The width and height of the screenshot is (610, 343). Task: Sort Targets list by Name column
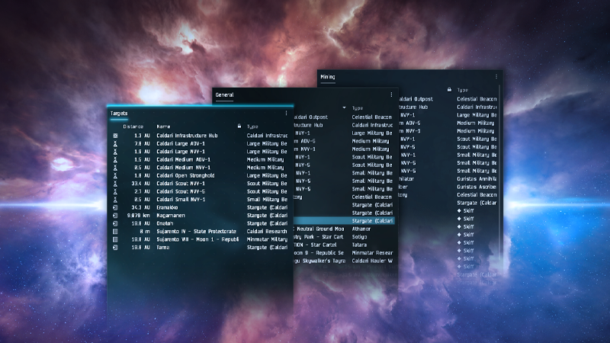tap(163, 127)
